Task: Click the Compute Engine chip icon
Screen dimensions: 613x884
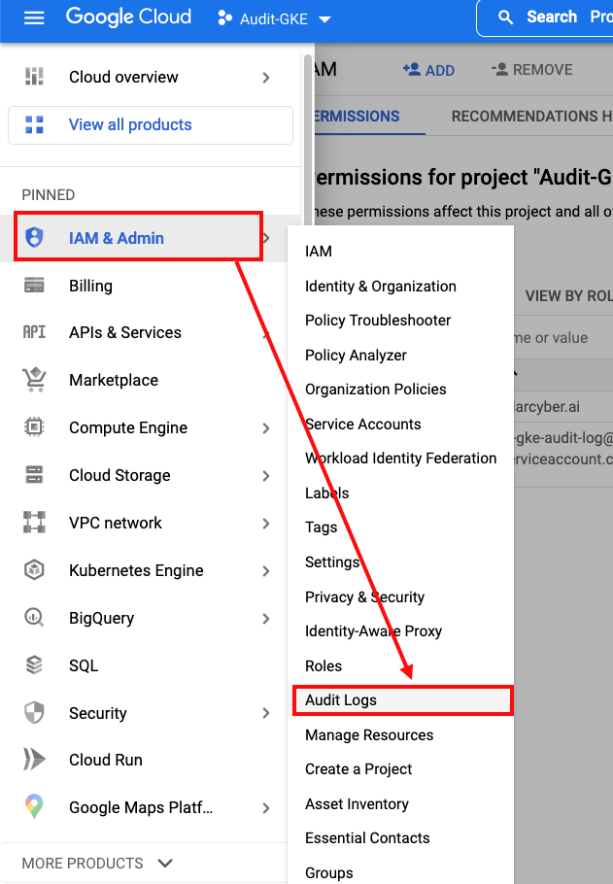Action: 34,427
